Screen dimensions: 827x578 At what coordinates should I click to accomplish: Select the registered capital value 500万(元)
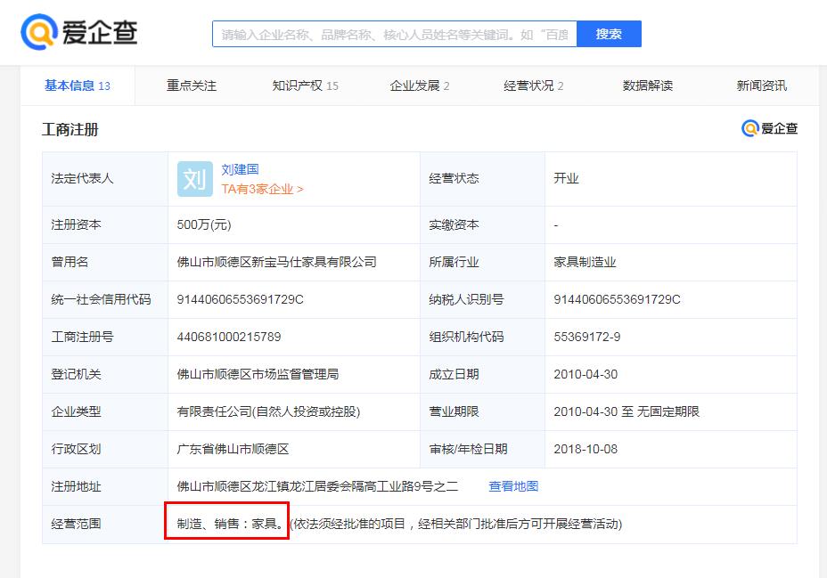pos(204,225)
